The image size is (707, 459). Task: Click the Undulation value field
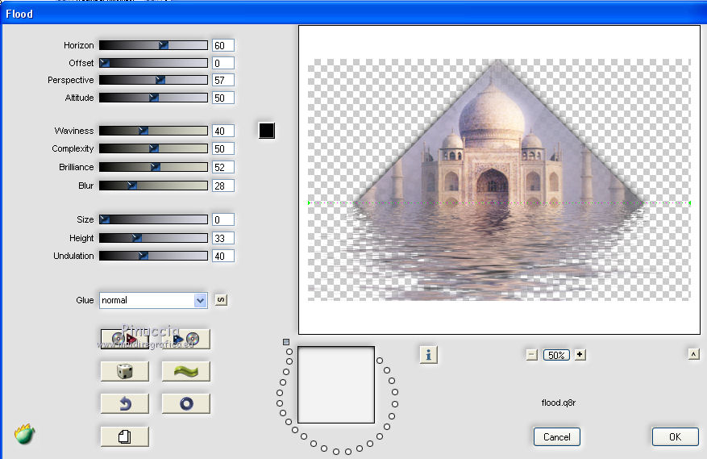pos(223,256)
